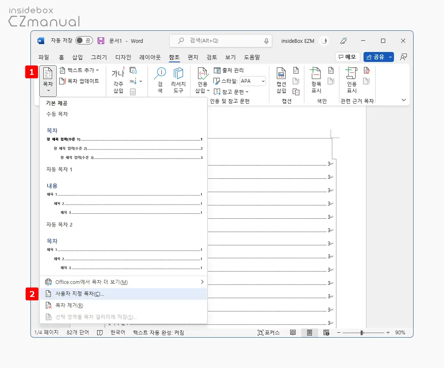
Task: Enable 포커스 focus mode
Action: pos(268,332)
